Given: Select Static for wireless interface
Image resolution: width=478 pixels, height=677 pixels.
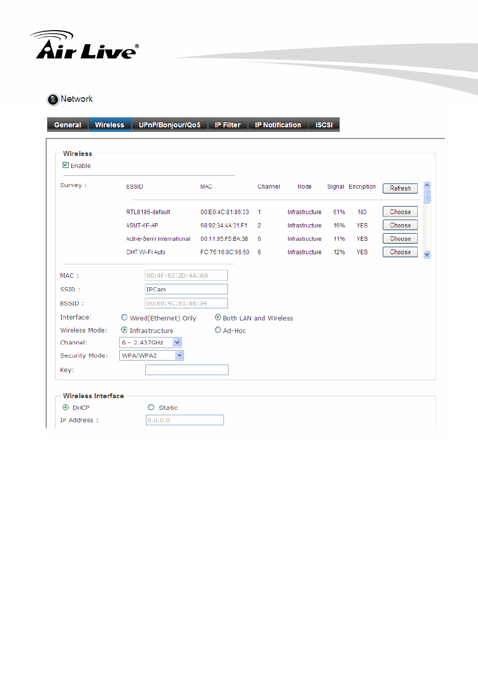Looking at the screenshot, I should pos(151,407).
